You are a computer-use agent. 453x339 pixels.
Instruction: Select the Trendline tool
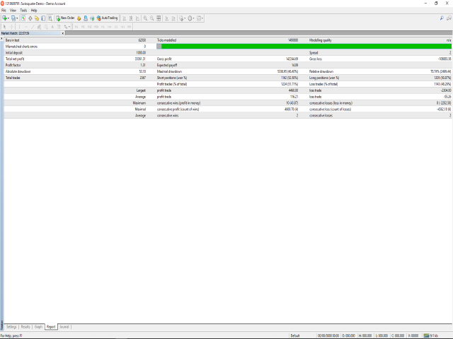(x=33, y=27)
